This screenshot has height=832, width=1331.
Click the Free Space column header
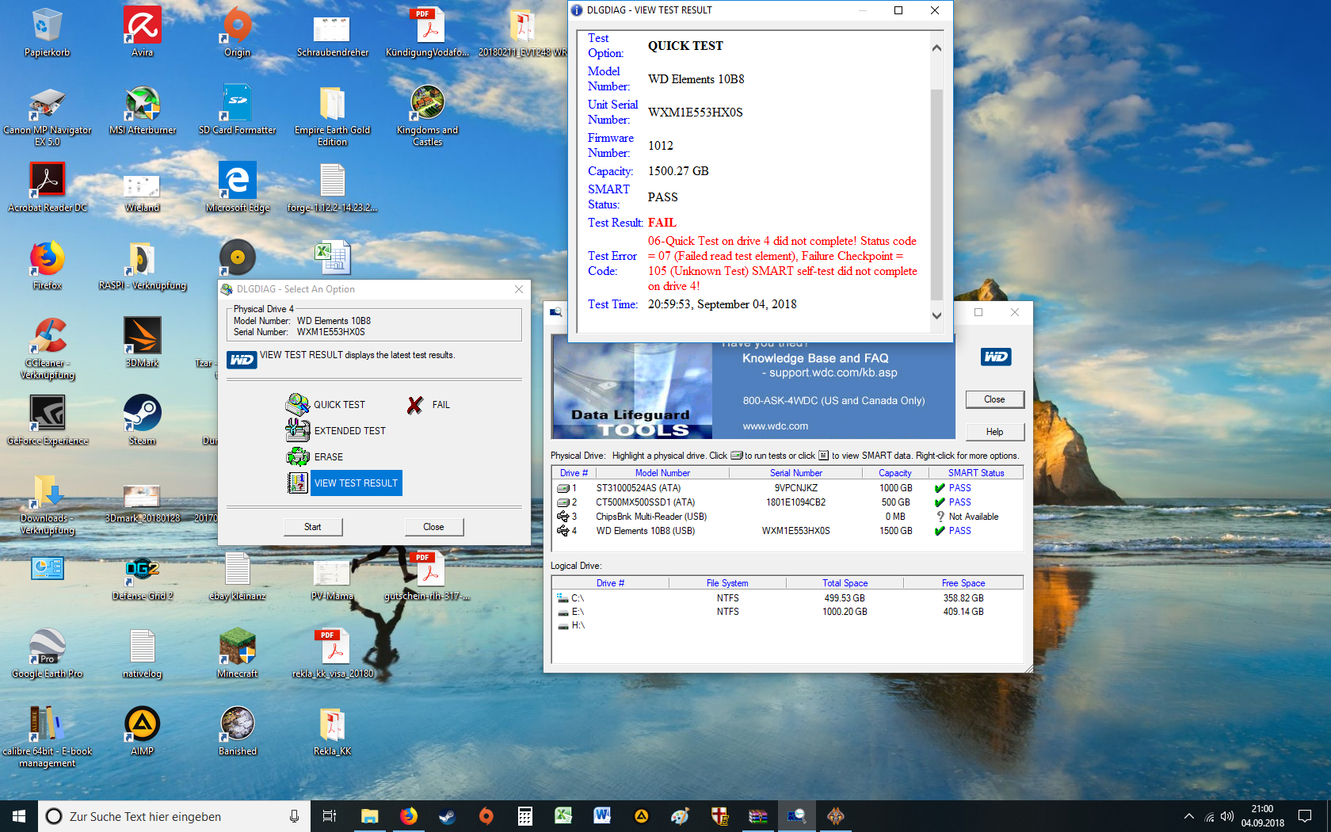click(963, 583)
